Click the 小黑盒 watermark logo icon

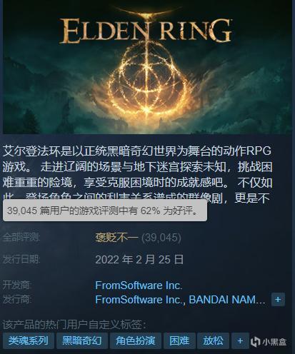tap(255, 342)
